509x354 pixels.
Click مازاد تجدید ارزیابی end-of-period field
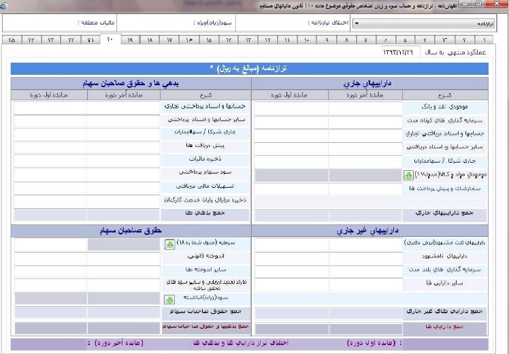124,285
